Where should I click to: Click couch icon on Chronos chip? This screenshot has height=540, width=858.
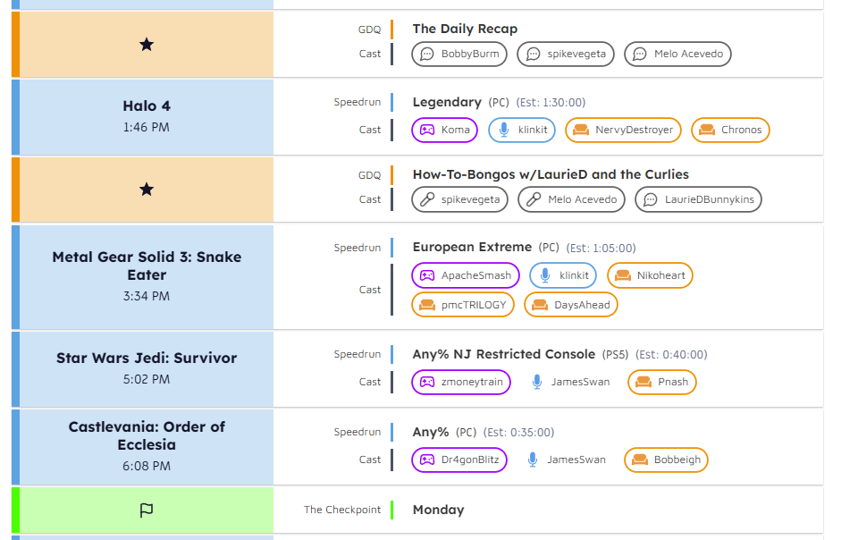point(707,131)
